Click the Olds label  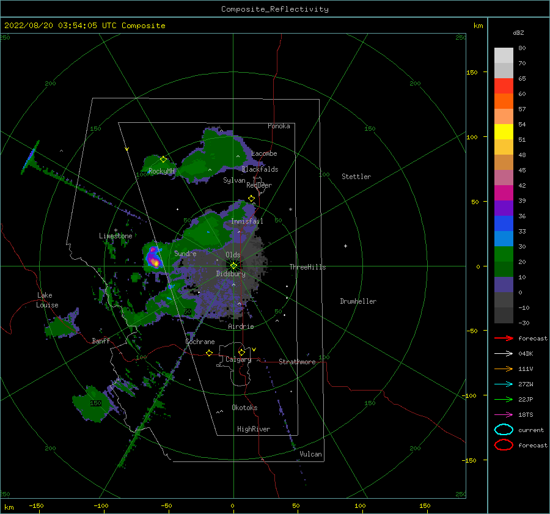tap(233, 255)
